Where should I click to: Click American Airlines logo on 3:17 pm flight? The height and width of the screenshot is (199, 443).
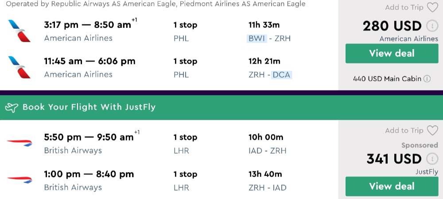coord(19,31)
